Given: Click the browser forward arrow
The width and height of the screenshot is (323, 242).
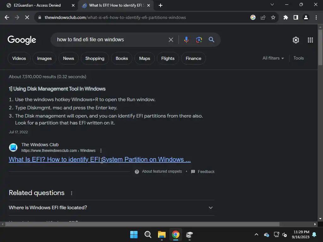Looking at the screenshot, I should [x=17, y=18].
